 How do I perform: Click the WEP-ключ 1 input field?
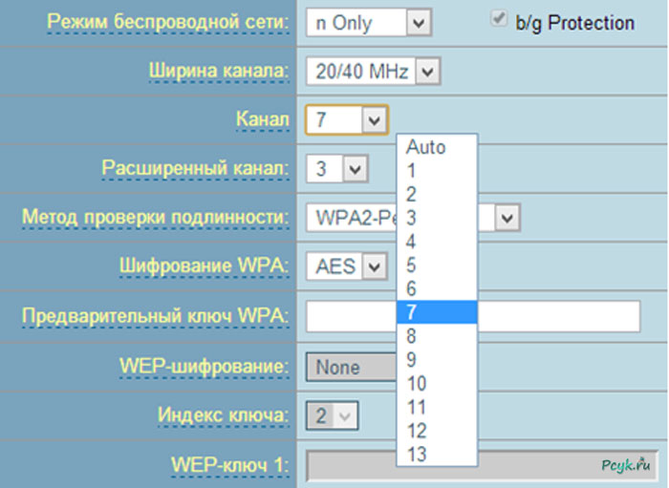coord(482,465)
